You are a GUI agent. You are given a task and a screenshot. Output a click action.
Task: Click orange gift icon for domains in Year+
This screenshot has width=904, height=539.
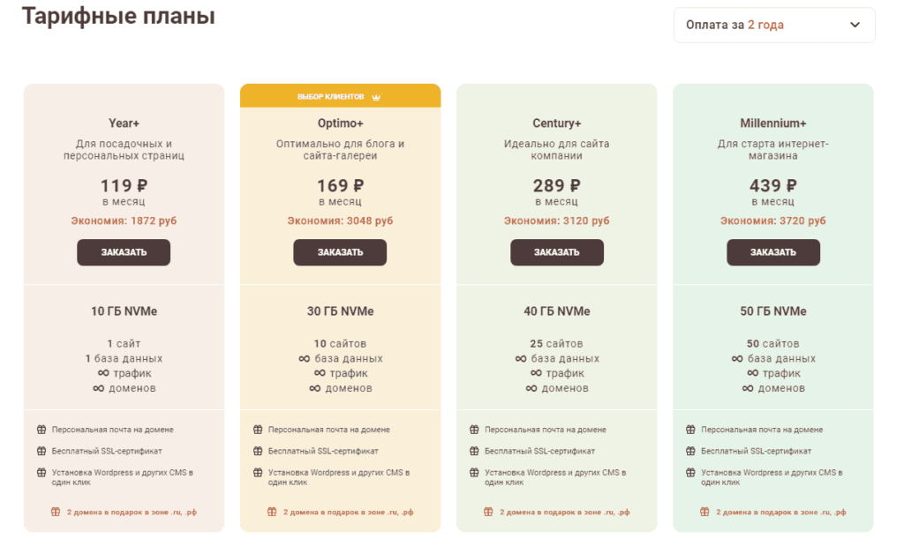click(55, 512)
